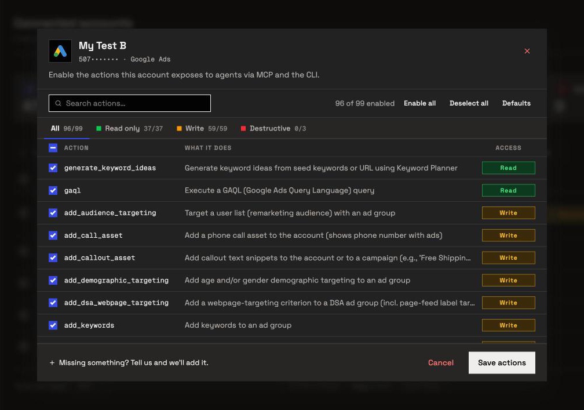This screenshot has width=584, height=410.
Task: Switch to the Destructive 0/3 tab
Action: 273,128
